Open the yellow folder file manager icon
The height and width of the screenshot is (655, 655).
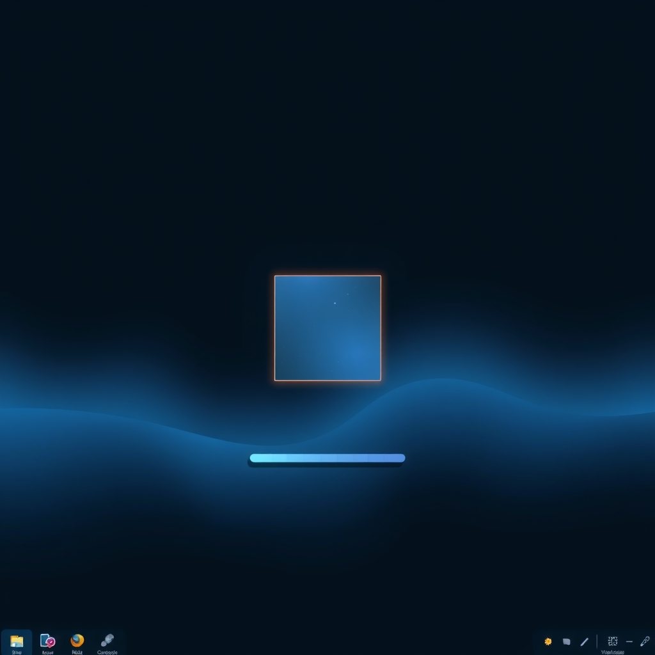coord(17,641)
